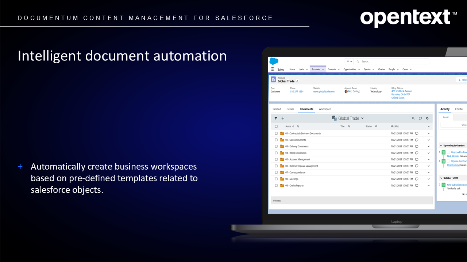Check the box for 01 - Contracts & Business Documents

click(x=276, y=134)
